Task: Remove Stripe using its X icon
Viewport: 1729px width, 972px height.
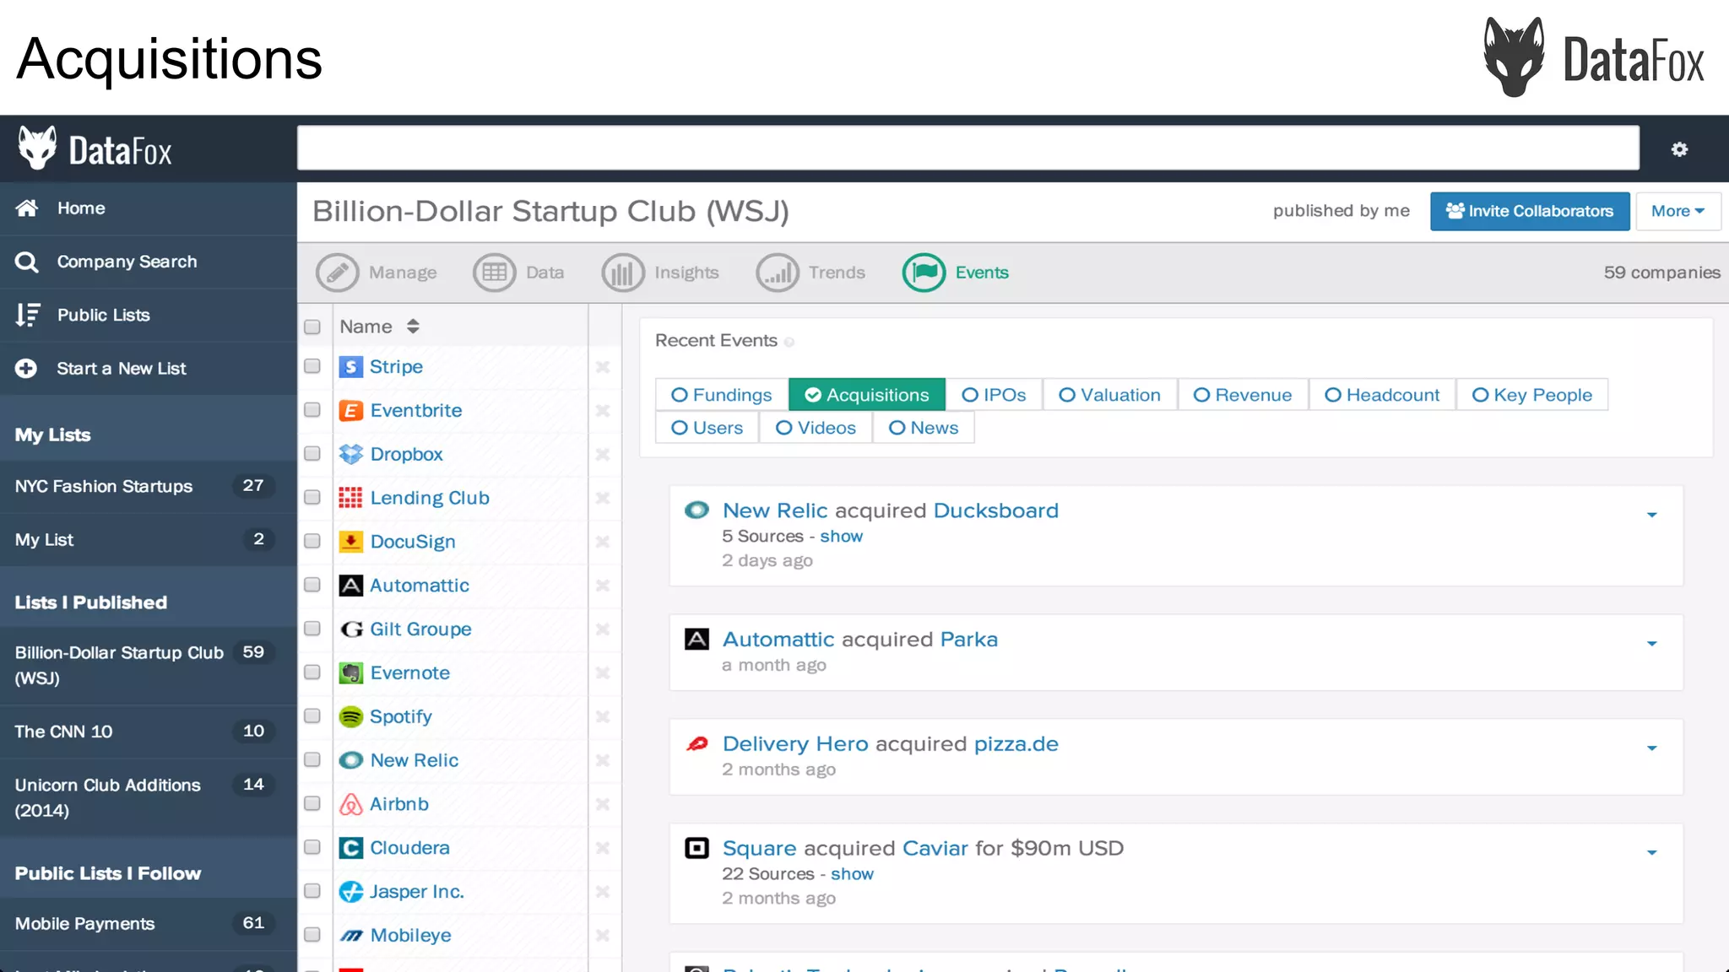Action: point(603,367)
